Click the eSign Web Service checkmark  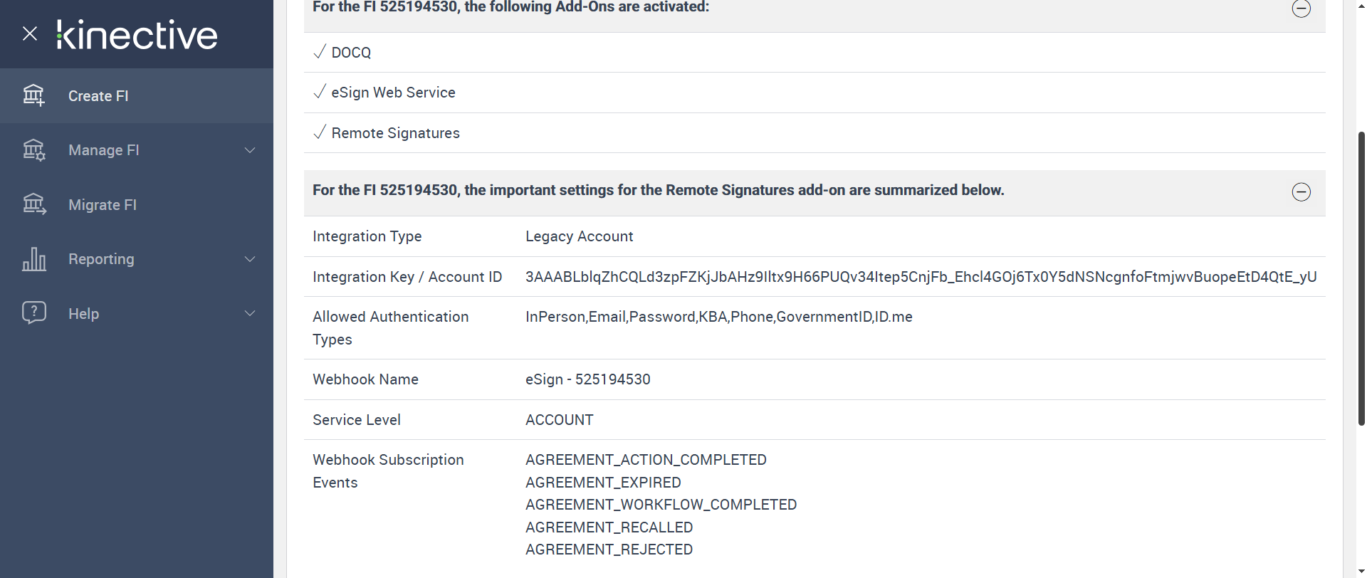pos(320,92)
